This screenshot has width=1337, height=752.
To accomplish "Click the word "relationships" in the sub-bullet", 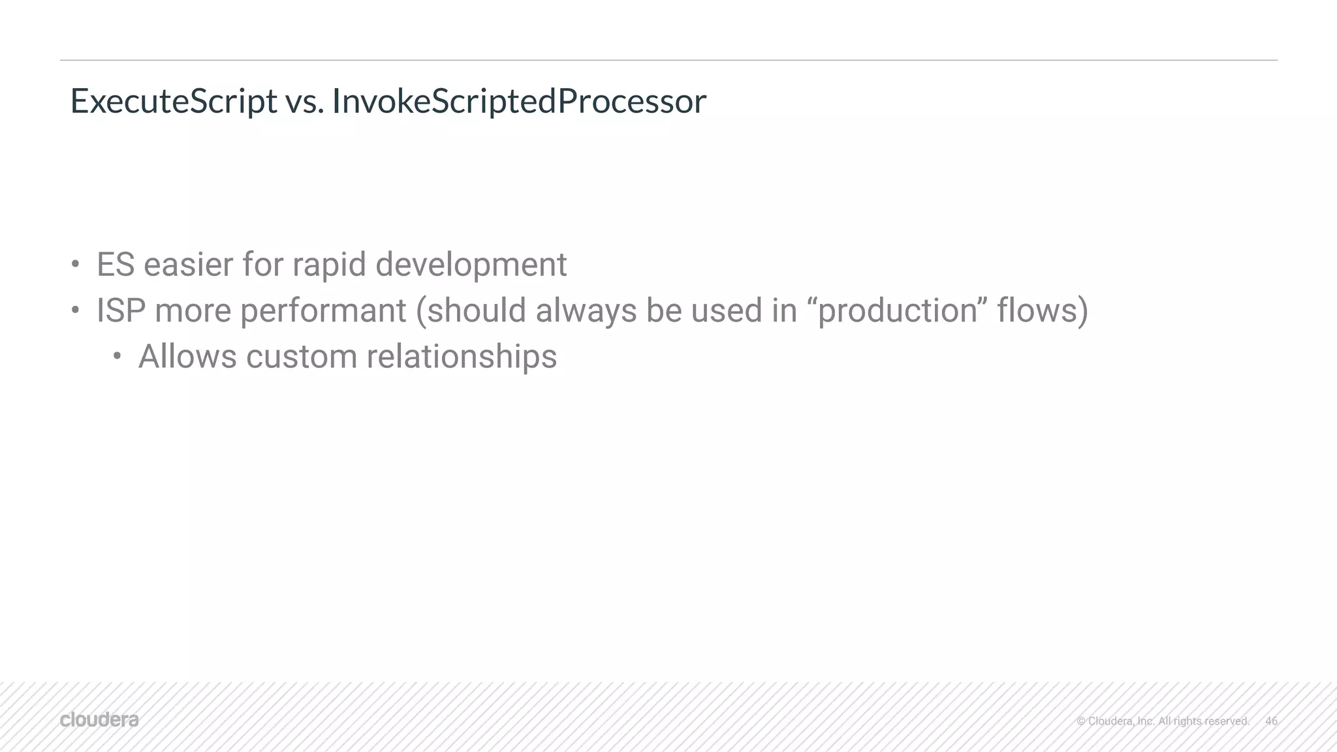I will tap(462, 357).
